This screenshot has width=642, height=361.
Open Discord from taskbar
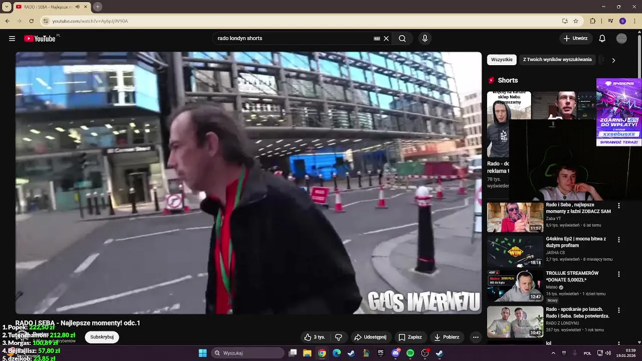(x=396, y=353)
